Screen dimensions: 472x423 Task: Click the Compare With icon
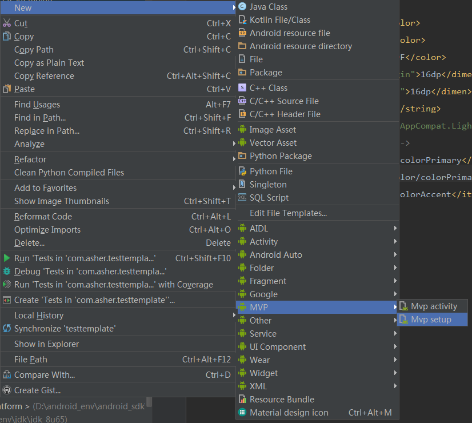pos(7,375)
